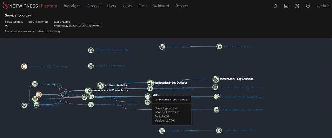This screenshot has height=138, width=332.
Task: Select the endpointloghybrid1 Log Collector node icon
Action: (217, 97)
